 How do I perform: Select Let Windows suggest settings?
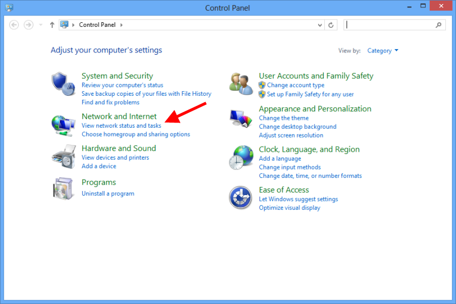[x=298, y=199]
